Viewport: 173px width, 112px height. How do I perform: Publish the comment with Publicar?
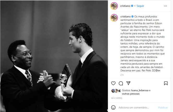click(163, 108)
